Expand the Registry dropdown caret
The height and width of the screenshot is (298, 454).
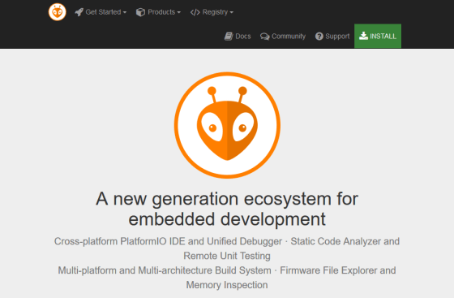[231, 12]
